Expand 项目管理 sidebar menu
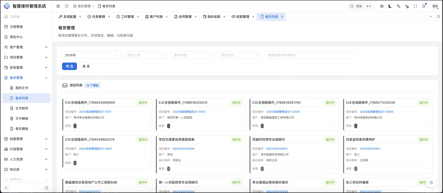 (26, 57)
